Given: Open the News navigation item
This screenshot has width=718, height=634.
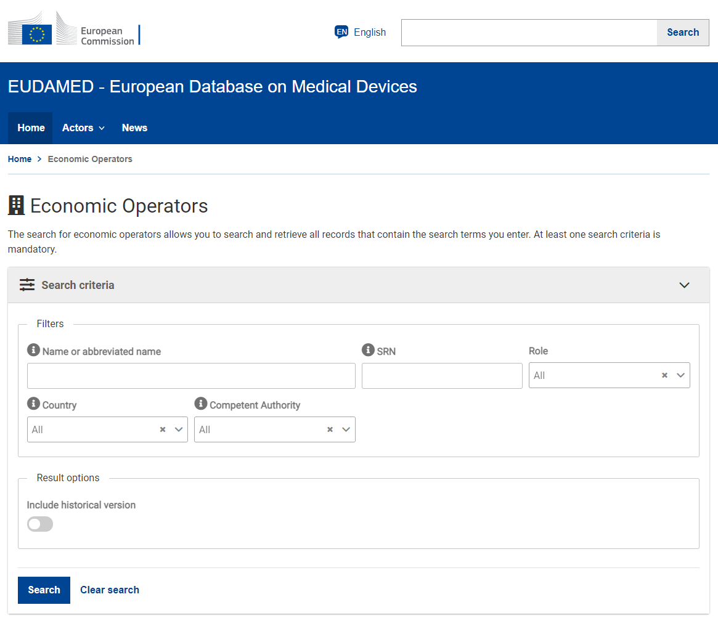Looking at the screenshot, I should tap(134, 128).
